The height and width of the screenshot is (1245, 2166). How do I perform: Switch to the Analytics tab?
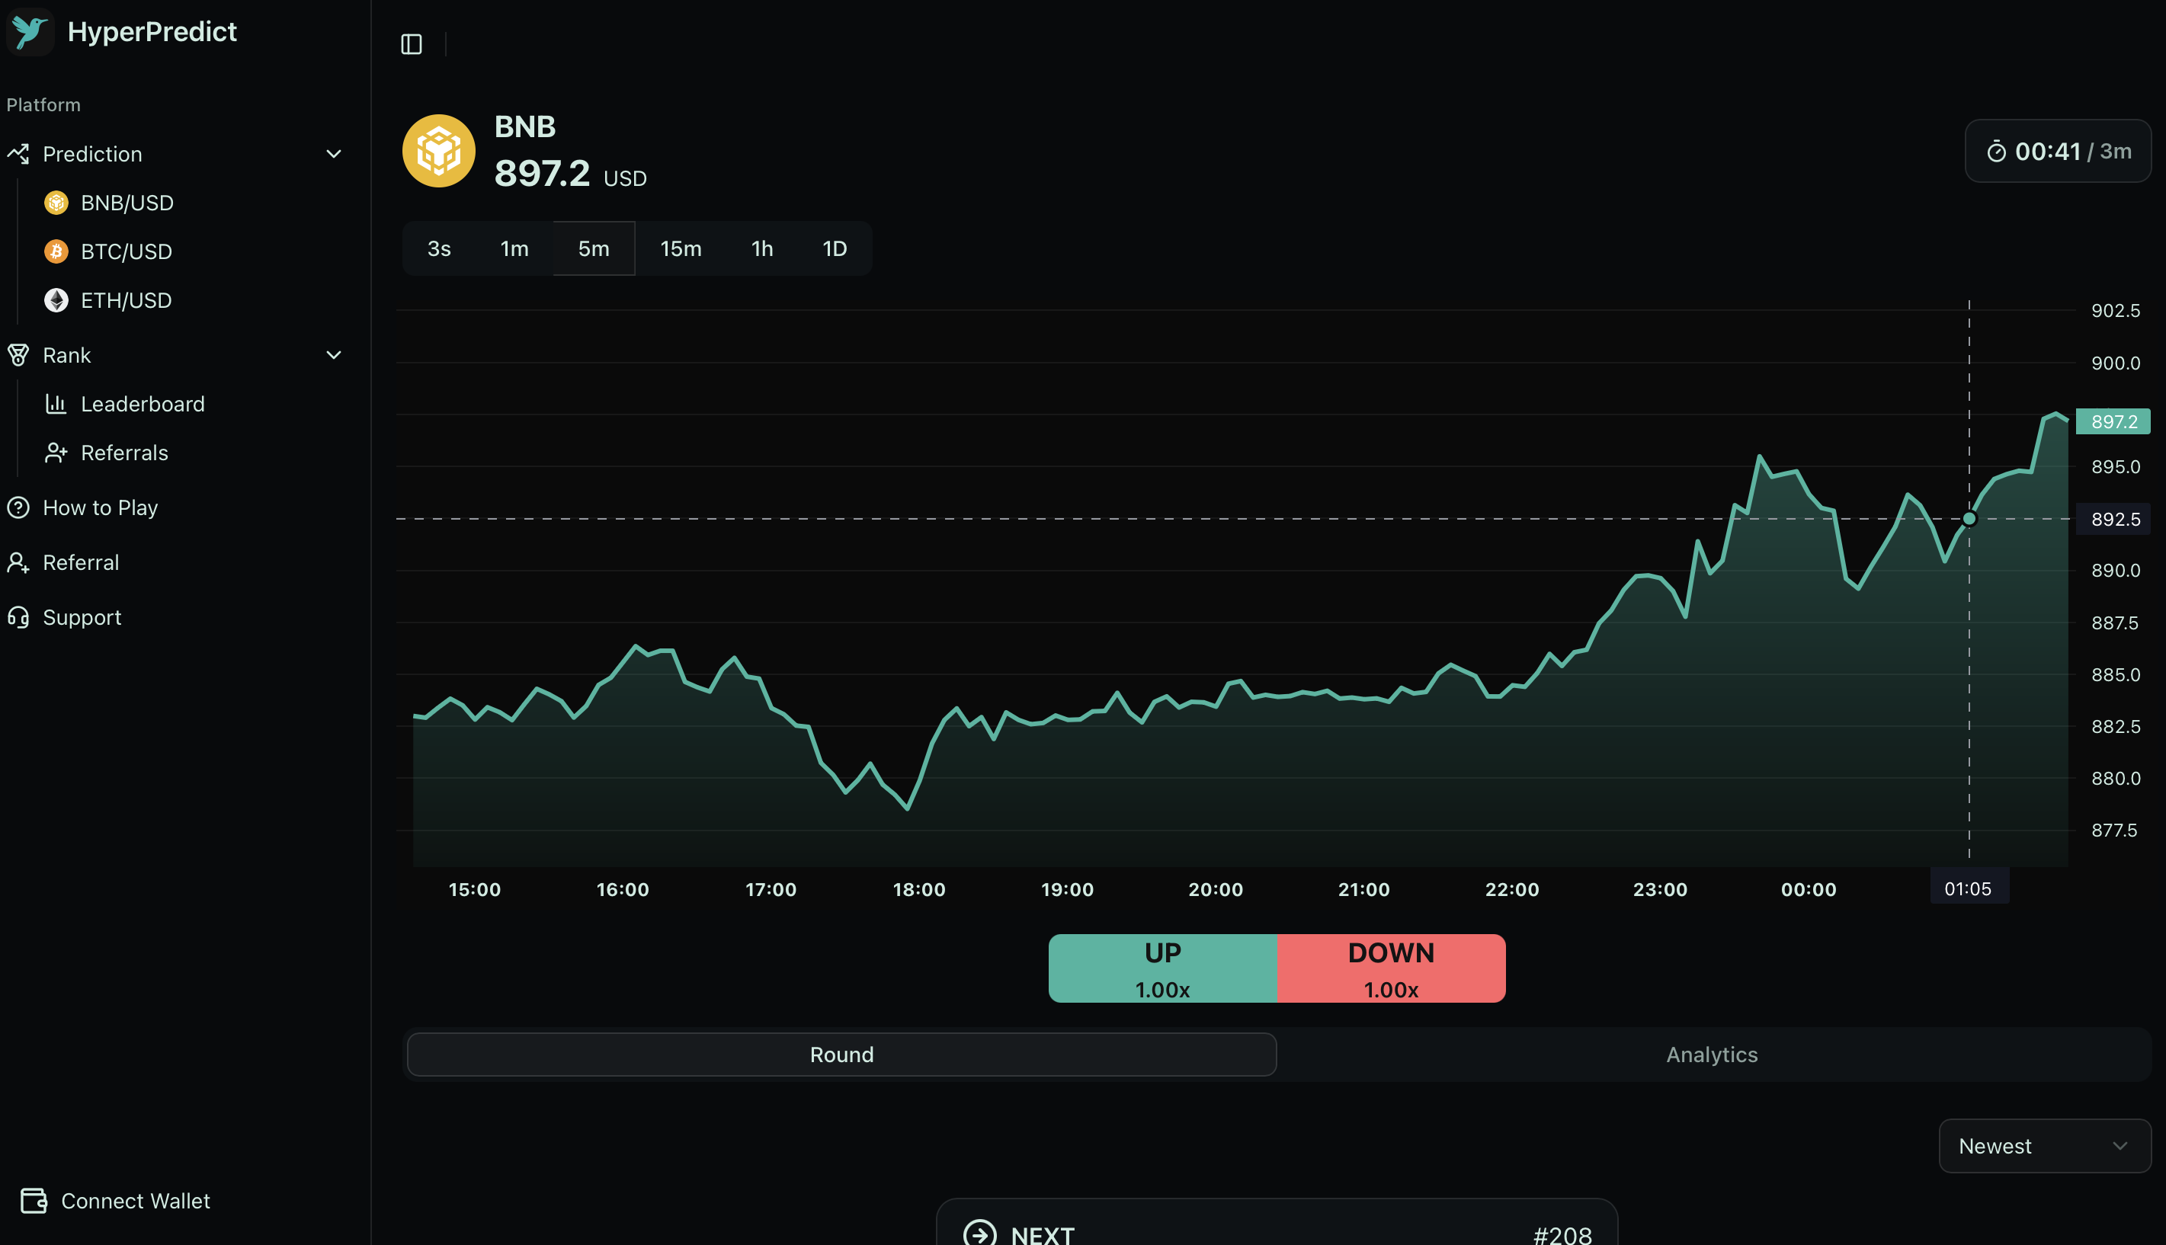coord(1711,1055)
